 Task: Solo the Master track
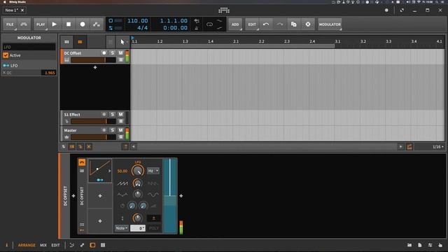[112, 130]
